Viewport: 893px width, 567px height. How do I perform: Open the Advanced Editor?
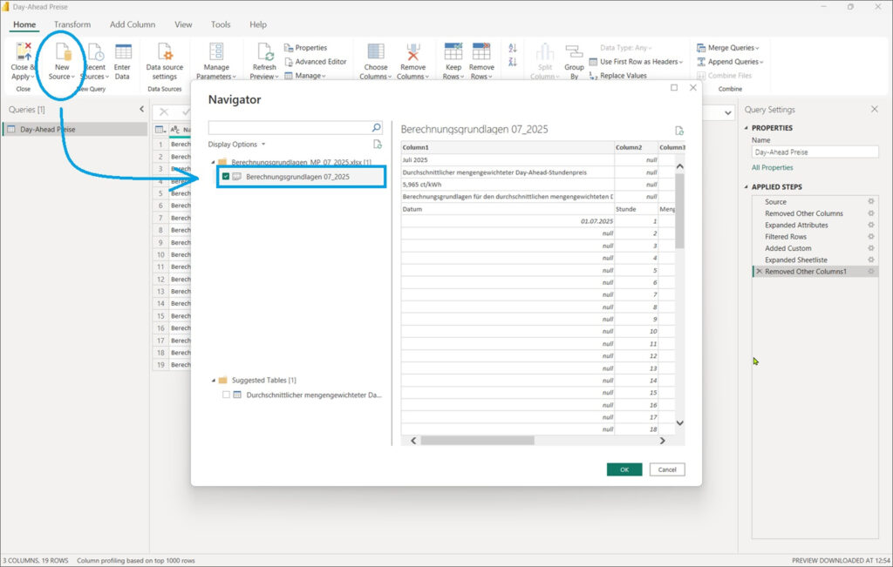pyautogui.click(x=315, y=62)
